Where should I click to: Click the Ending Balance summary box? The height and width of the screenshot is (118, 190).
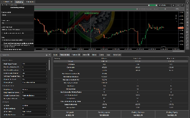coord(138,114)
